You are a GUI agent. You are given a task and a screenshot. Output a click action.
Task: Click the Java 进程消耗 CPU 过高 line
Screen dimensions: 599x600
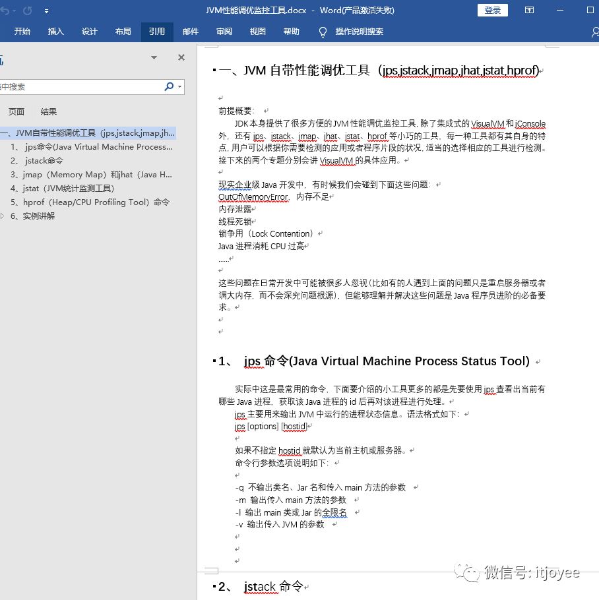click(261, 246)
